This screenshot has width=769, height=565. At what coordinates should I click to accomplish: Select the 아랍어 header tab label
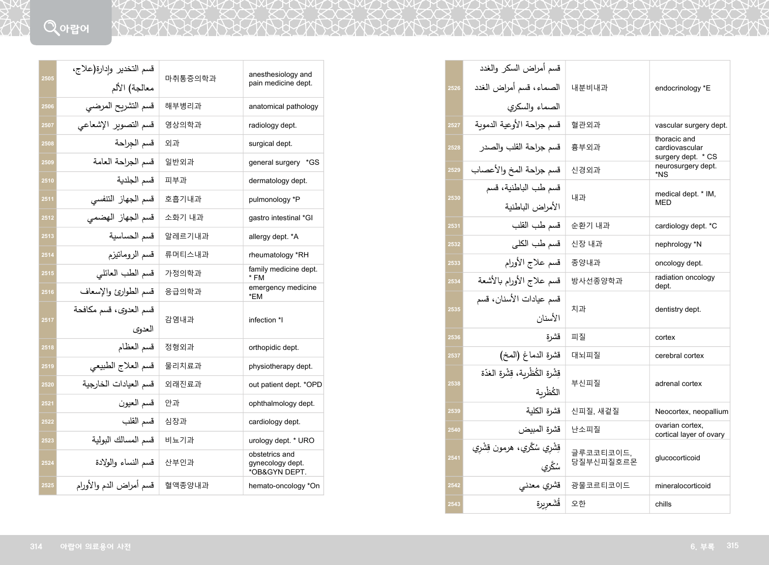tap(74, 28)
